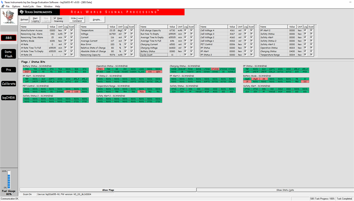Toggle Log checkbox for Cycle Count

point(185,54)
